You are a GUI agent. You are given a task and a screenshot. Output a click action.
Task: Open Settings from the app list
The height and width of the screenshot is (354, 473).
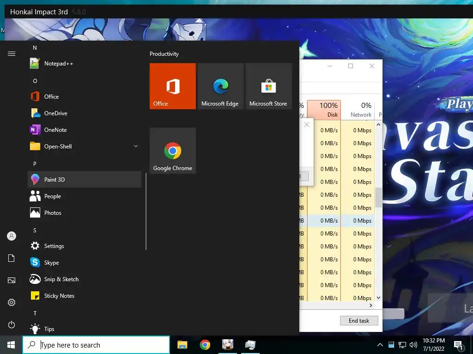[x=85, y=246]
